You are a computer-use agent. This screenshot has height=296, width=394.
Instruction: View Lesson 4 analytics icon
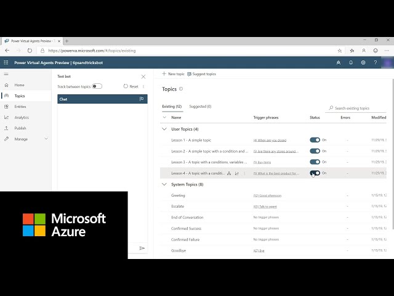tap(236, 173)
